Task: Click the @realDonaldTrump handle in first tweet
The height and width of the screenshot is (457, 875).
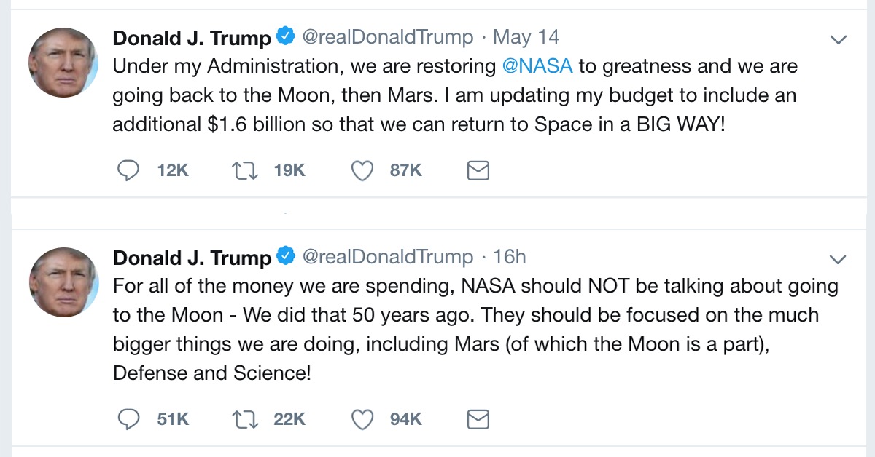Action: [x=387, y=36]
